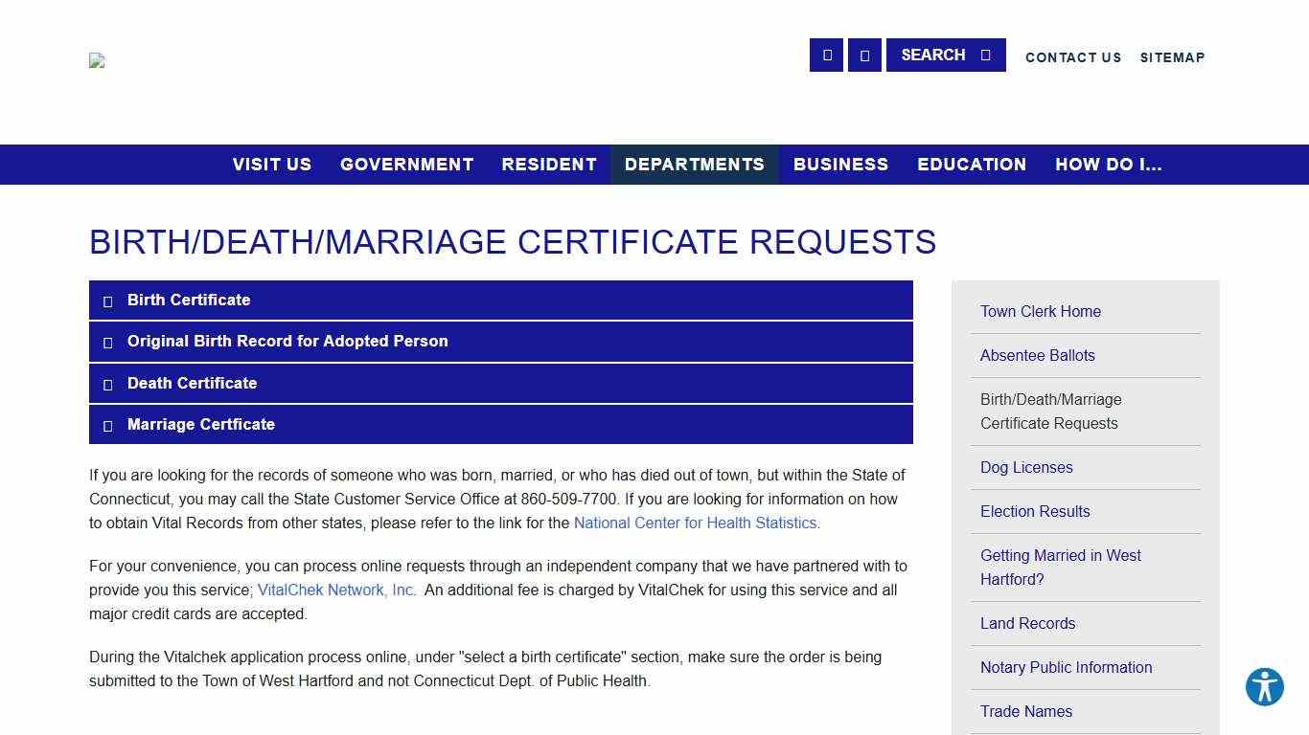The image size is (1309, 735).
Task: Click the second social media icon in the header
Action: pos(864,55)
